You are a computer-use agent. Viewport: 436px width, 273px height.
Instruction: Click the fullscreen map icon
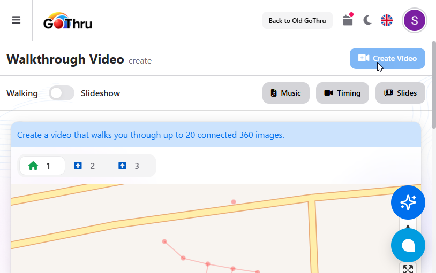click(x=408, y=269)
